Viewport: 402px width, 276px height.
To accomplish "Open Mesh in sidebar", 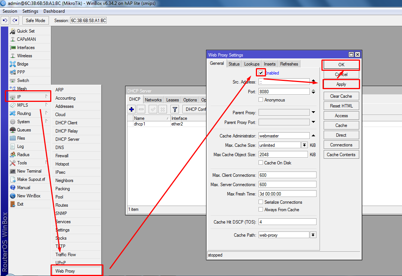I will 22,88.
